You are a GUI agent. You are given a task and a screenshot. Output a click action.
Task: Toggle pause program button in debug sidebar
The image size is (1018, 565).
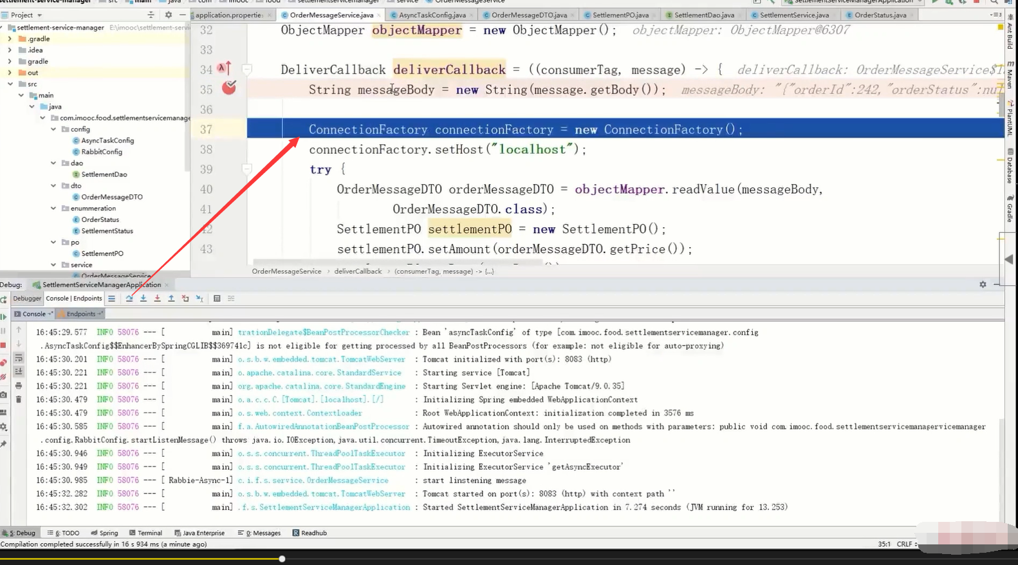[x=3, y=331]
